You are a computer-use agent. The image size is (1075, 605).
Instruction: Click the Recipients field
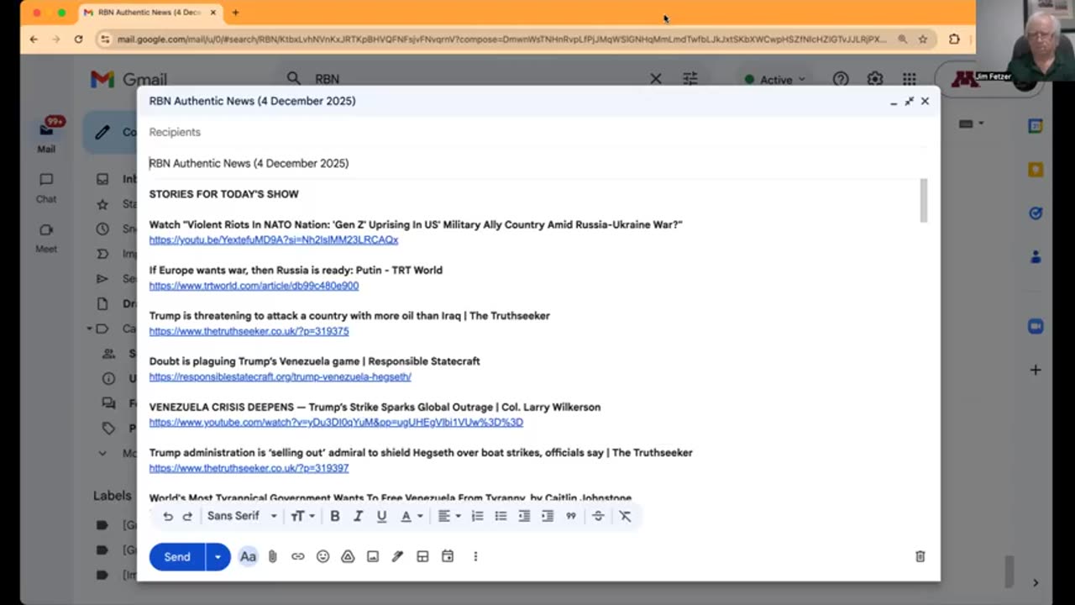point(537,132)
